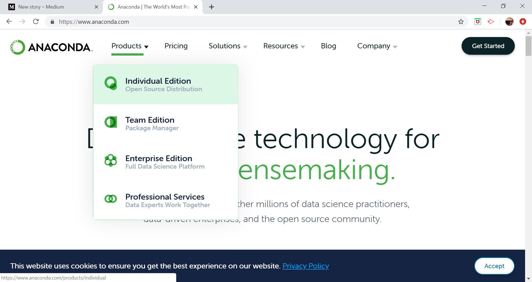Viewport: 532px width, 282px height.
Task: Select Professional Services from Products menu
Action: pyautogui.click(x=166, y=200)
